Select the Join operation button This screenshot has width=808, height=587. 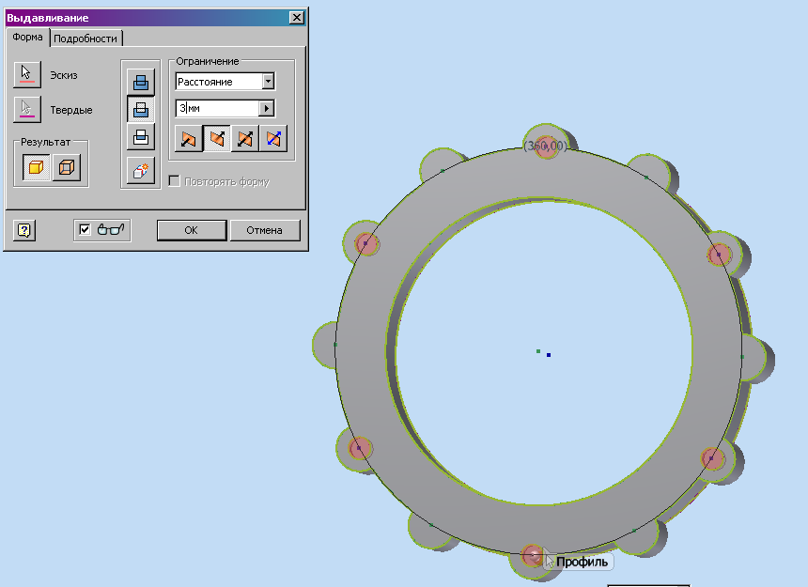click(x=141, y=82)
